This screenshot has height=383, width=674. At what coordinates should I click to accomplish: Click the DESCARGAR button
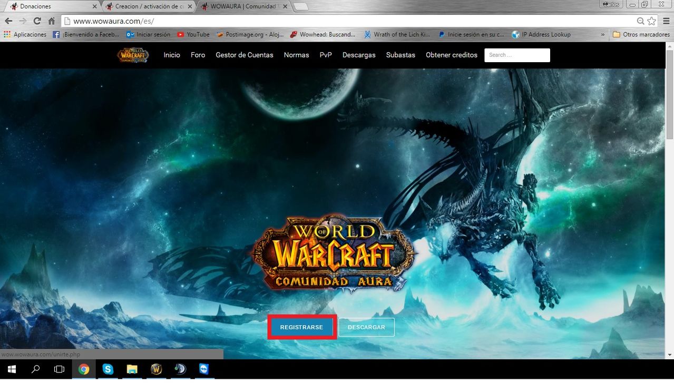366,327
